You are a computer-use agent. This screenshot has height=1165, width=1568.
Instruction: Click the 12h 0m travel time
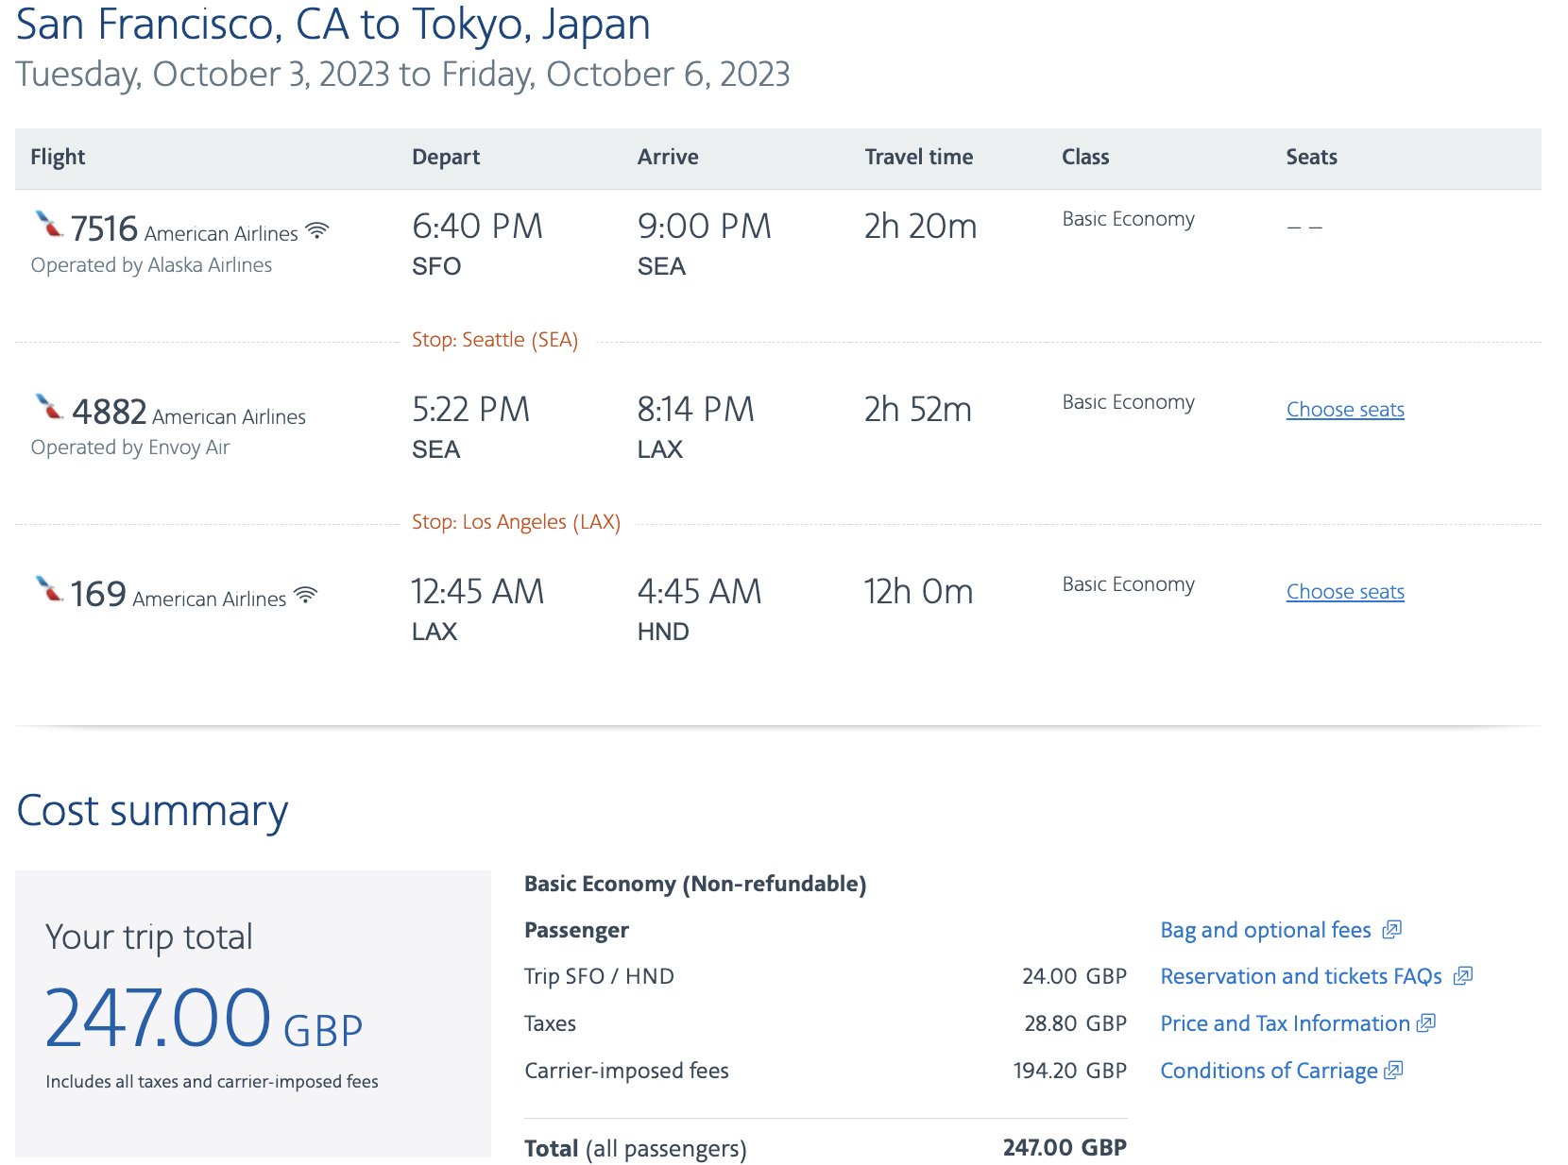click(918, 592)
